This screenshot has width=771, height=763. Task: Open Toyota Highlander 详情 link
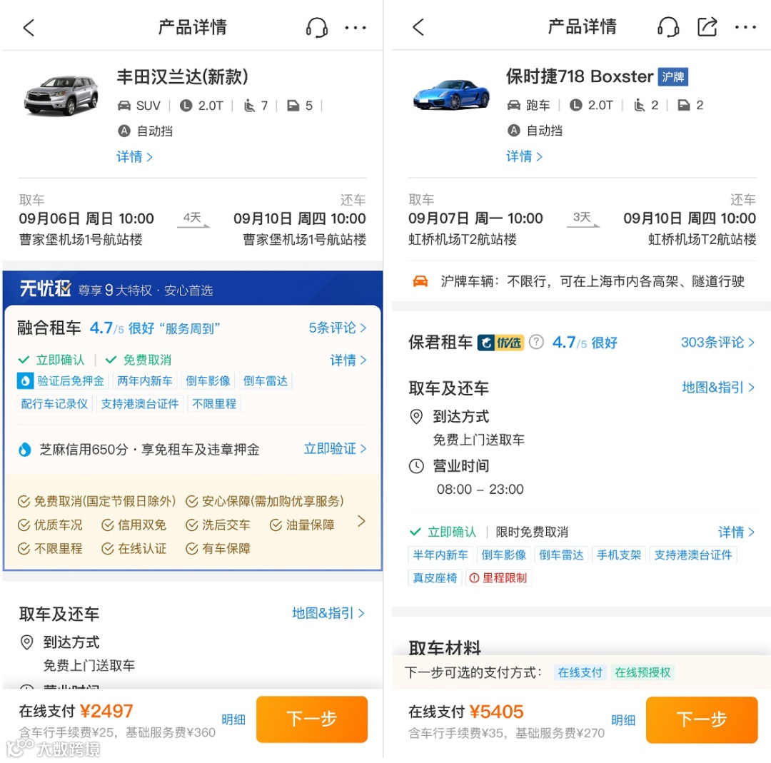[134, 157]
